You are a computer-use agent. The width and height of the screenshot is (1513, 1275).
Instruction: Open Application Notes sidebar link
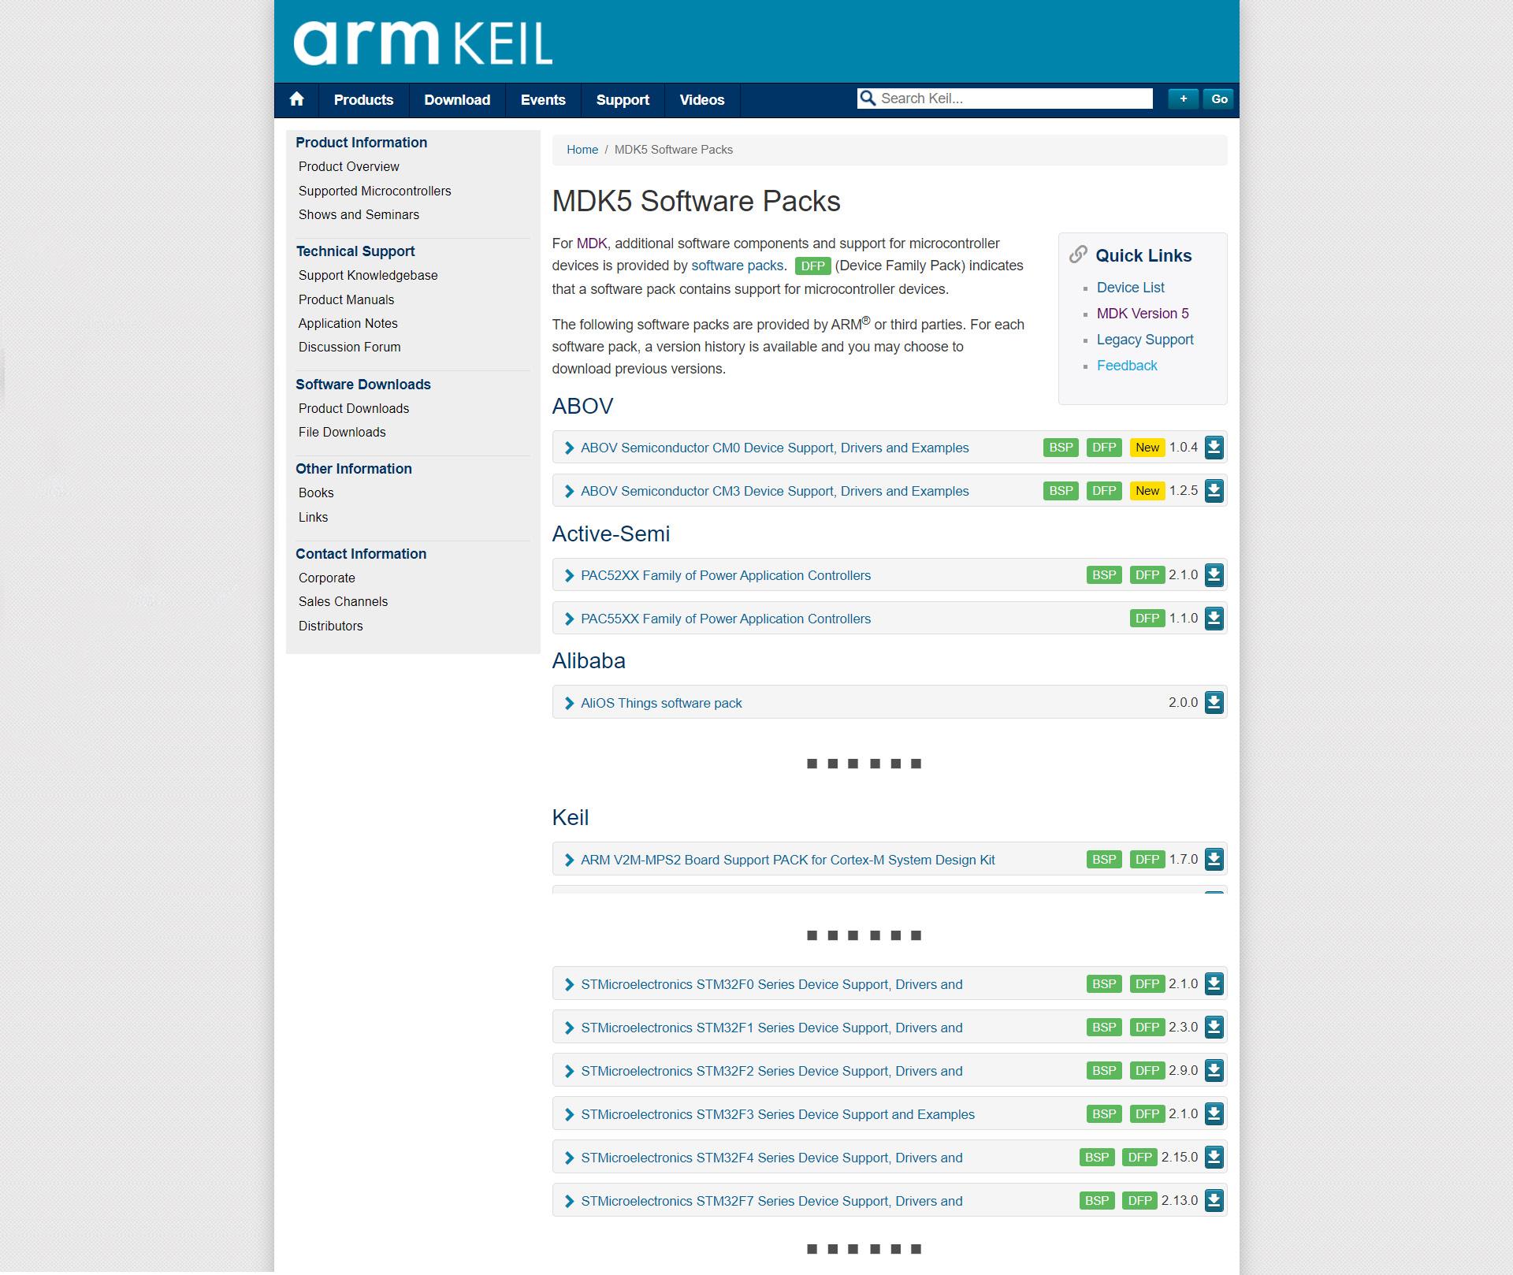348,323
